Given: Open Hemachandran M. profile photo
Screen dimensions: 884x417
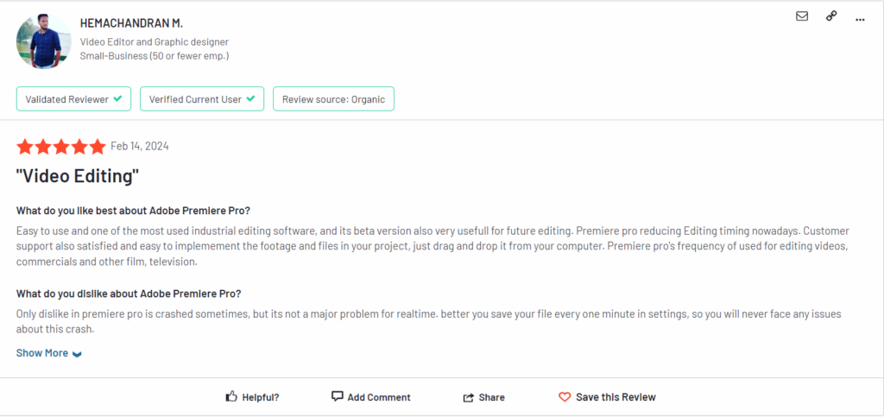Looking at the screenshot, I should pyautogui.click(x=44, y=41).
